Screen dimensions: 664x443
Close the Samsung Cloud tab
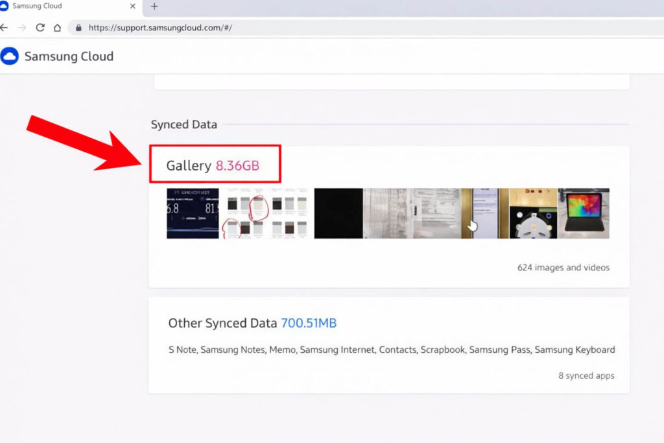click(133, 6)
